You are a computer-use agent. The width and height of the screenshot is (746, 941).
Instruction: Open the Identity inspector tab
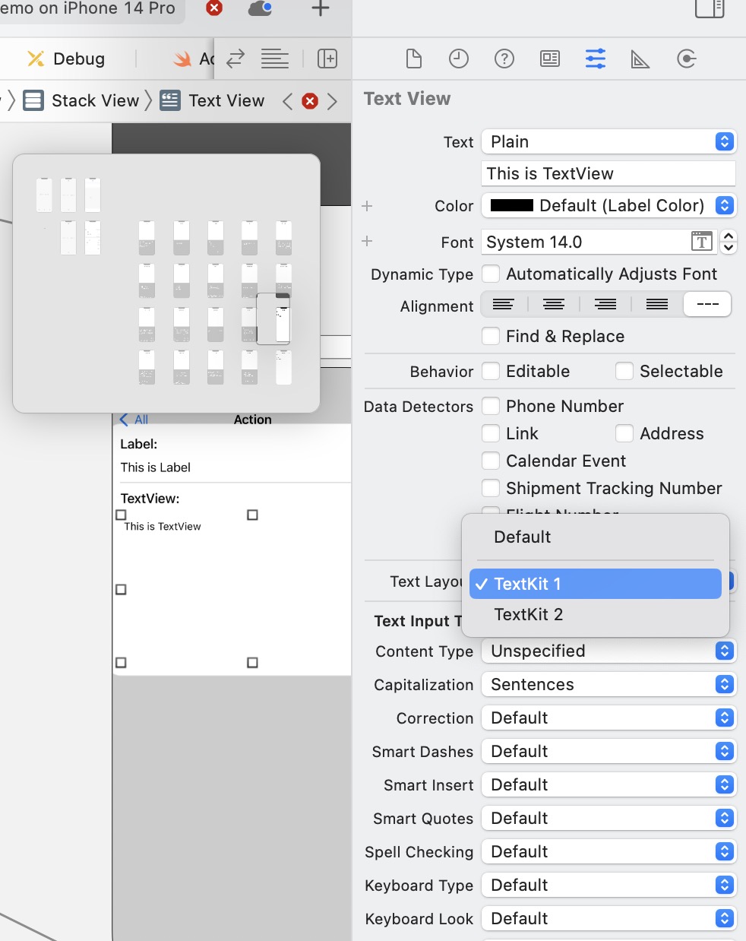point(550,59)
